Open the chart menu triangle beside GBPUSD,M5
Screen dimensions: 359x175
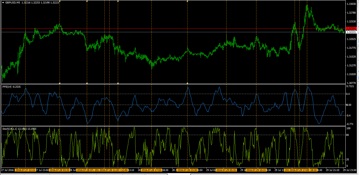click(3, 2)
